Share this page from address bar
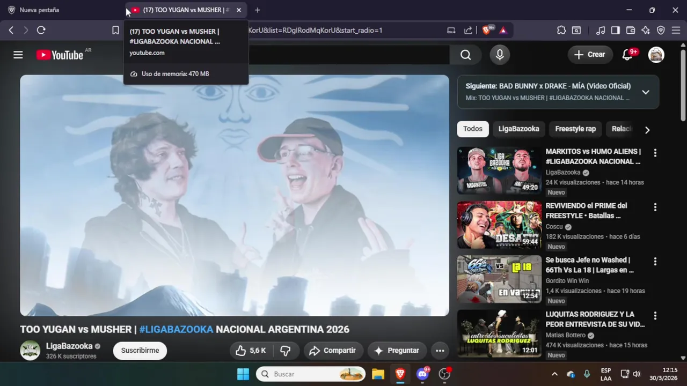This screenshot has height=386, width=687. (468, 30)
